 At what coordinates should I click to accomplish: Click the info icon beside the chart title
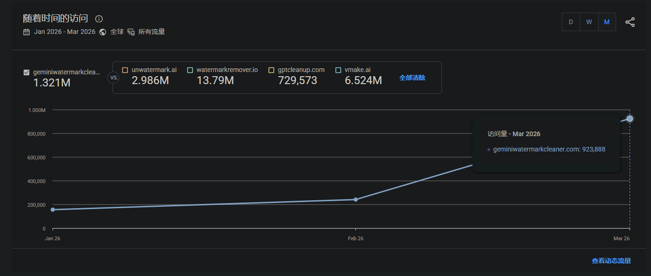tap(99, 19)
